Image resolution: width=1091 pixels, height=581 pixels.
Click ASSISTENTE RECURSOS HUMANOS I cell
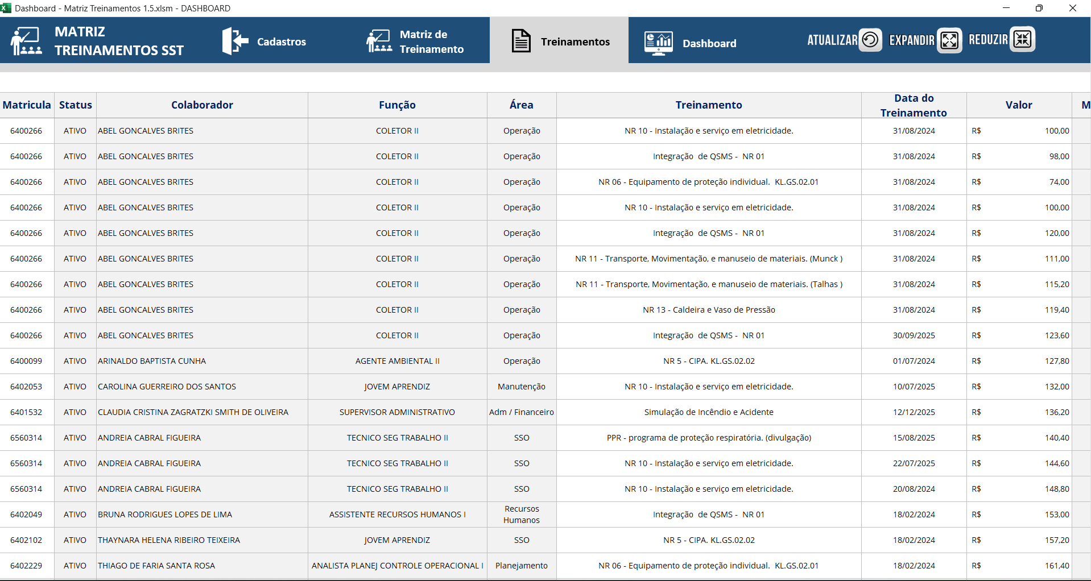coord(397,514)
